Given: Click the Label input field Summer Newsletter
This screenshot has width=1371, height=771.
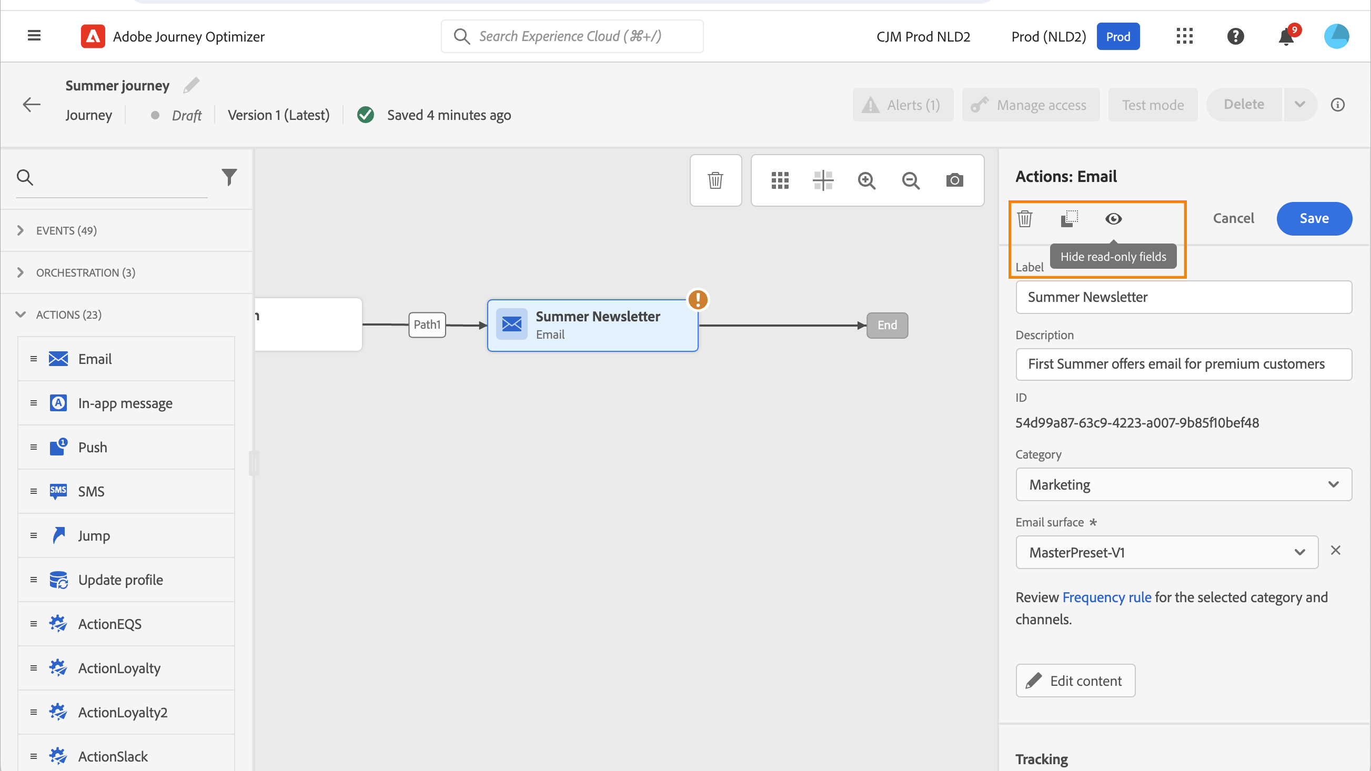Looking at the screenshot, I should click(1183, 297).
